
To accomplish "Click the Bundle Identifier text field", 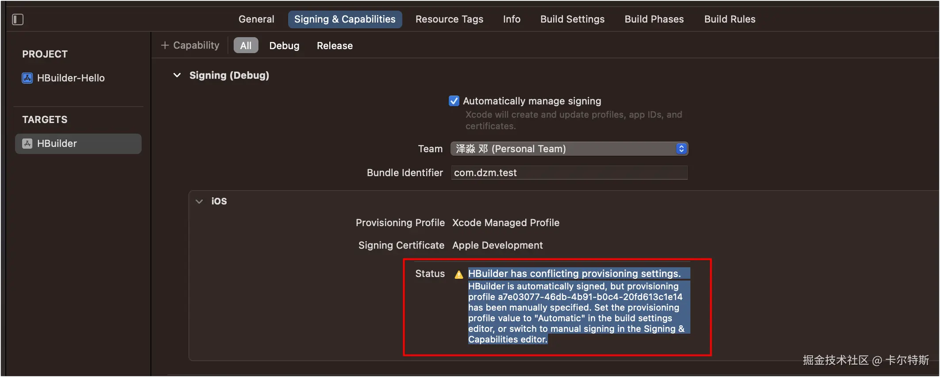I will pyautogui.click(x=569, y=173).
